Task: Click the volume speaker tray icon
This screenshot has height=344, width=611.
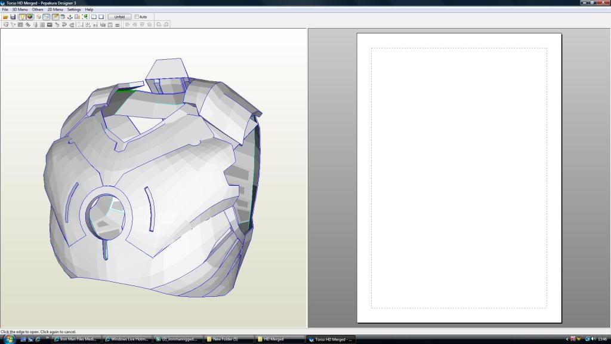Action: tap(594, 339)
